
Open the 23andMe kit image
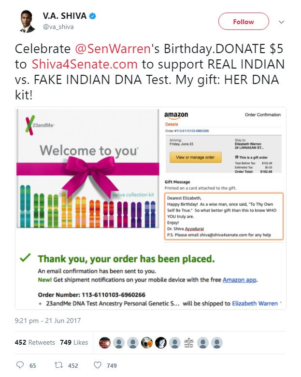tap(88, 168)
